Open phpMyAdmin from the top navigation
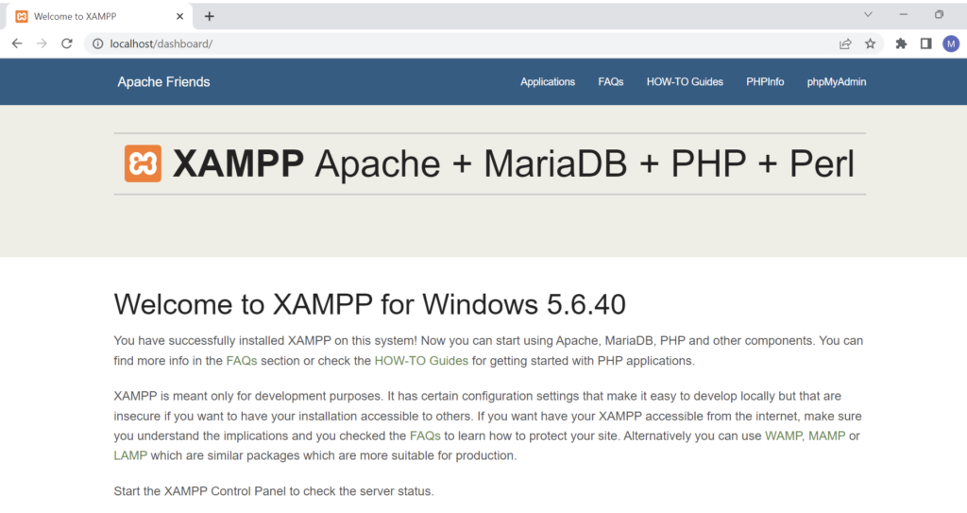967x513 pixels. 836,82
